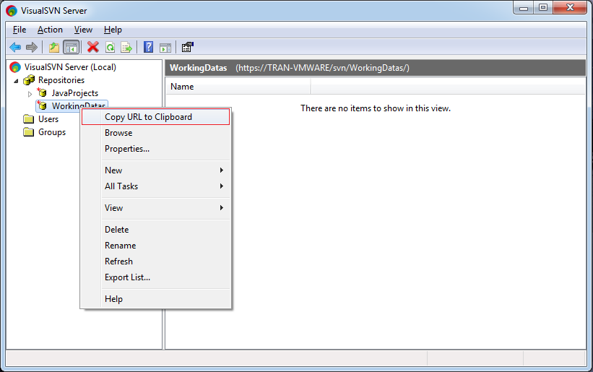Select the Groups tree label
The height and width of the screenshot is (372, 593).
pyautogui.click(x=52, y=132)
